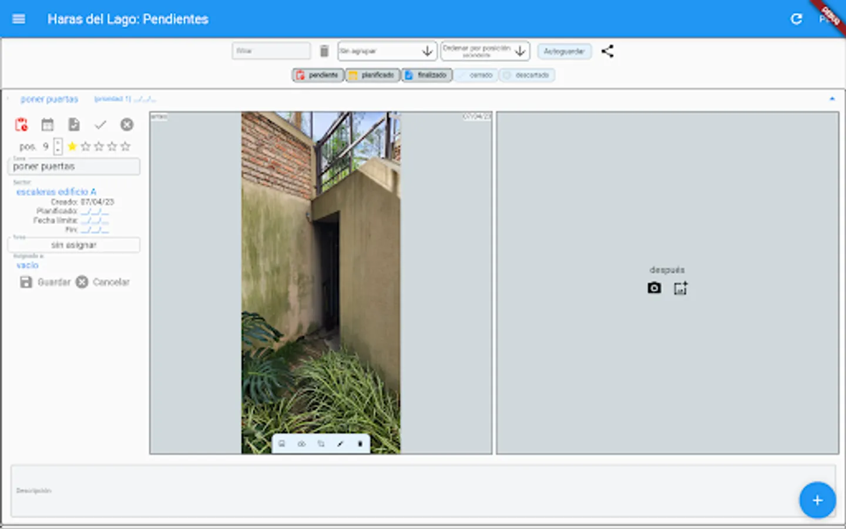The height and width of the screenshot is (529, 846).
Task: Open the 'escaleras edificio A' sector link
Action: 56,192
